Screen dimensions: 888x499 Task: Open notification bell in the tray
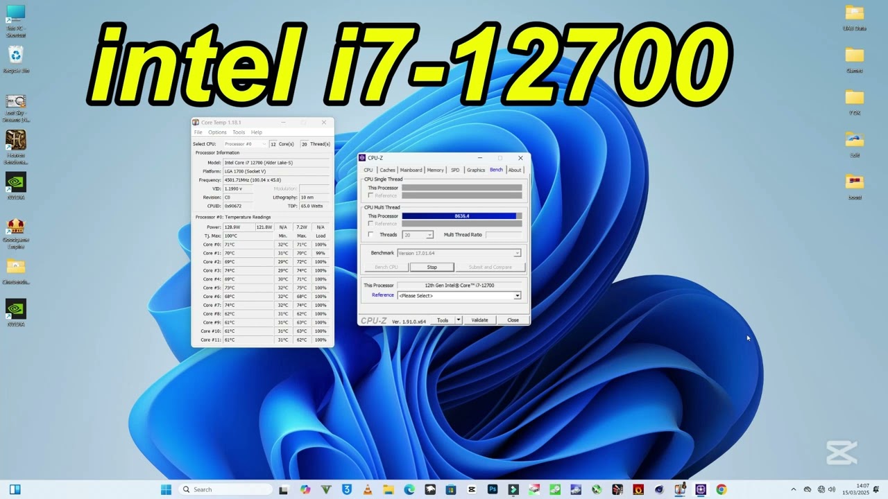click(x=878, y=489)
